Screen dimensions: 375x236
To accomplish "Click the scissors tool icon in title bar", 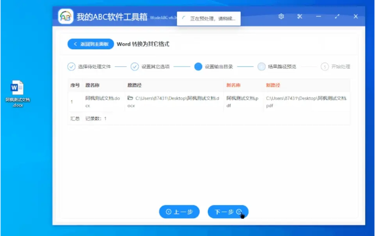I will [300, 16].
